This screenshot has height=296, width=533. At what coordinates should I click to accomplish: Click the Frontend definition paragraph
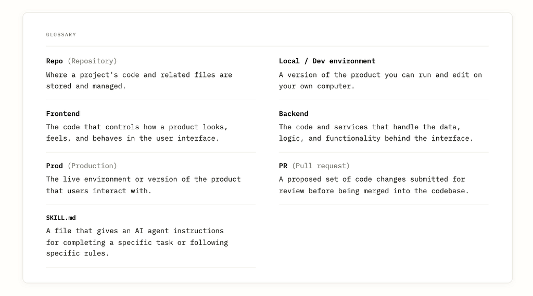[137, 132]
